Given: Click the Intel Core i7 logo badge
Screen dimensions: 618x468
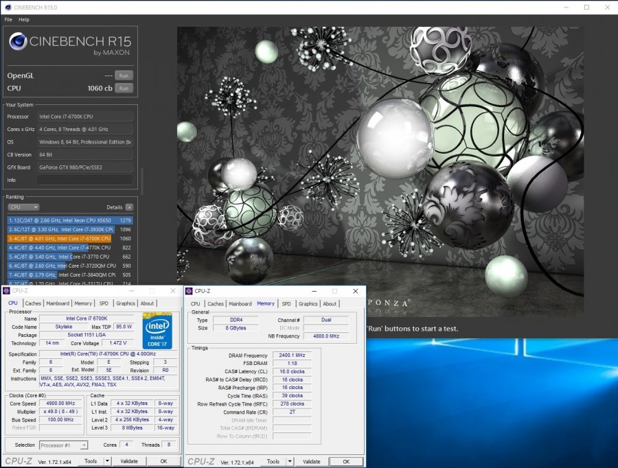Looking at the screenshot, I should [x=157, y=331].
